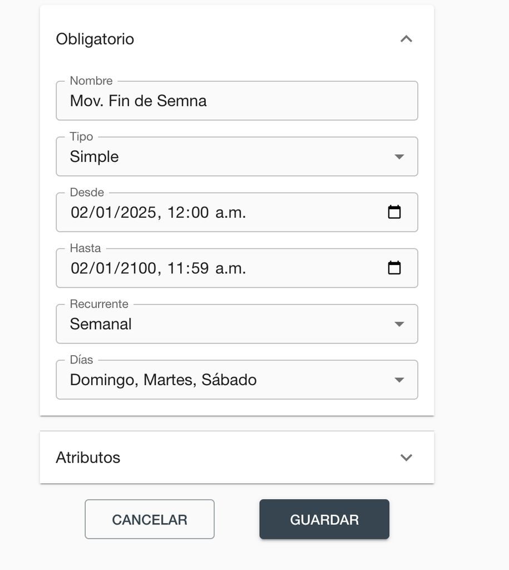The width and height of the screenshot is (509, 570).
Task: Click the Atributos section title
Action: pyautogui.click(x=88, y=458)
